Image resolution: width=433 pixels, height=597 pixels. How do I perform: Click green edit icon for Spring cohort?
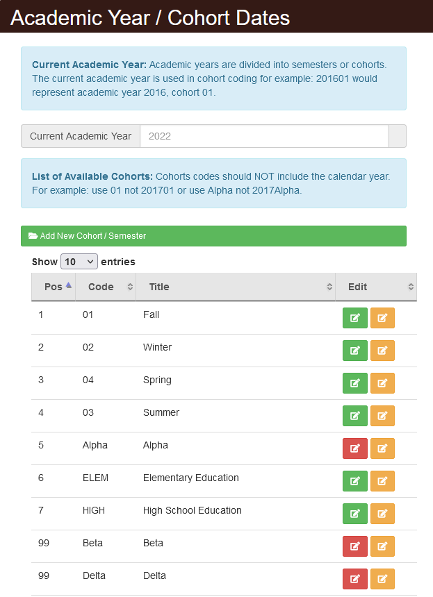(x=355, y=383)
